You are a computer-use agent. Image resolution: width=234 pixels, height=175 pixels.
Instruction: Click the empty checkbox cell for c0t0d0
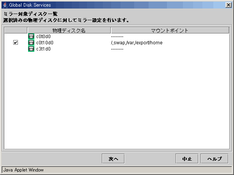(16, 37)
